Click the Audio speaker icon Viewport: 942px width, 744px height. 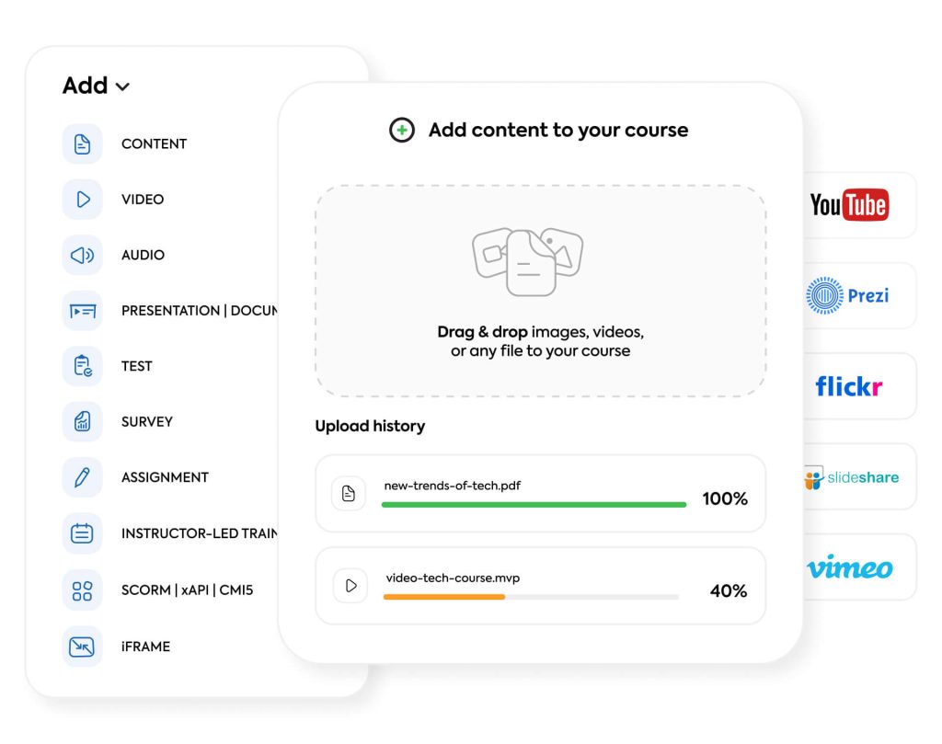point(83,256)
